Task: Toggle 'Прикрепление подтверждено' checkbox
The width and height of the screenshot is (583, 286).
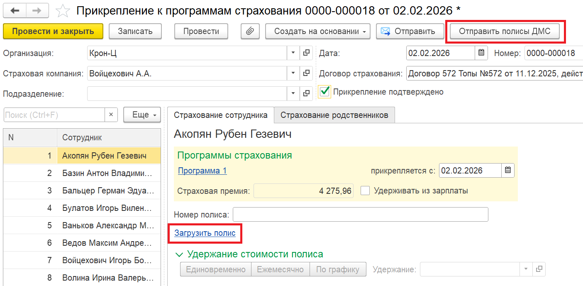Action: coord(325,92)
